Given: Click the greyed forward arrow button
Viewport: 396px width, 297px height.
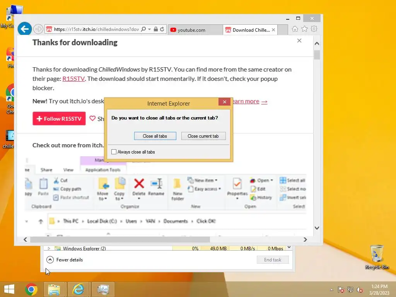Looking at the screenshot, I should tap(38, 29).
